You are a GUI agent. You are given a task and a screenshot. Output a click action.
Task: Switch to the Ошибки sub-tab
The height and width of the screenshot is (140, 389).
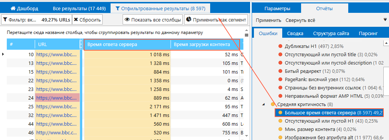pos(268,34)
